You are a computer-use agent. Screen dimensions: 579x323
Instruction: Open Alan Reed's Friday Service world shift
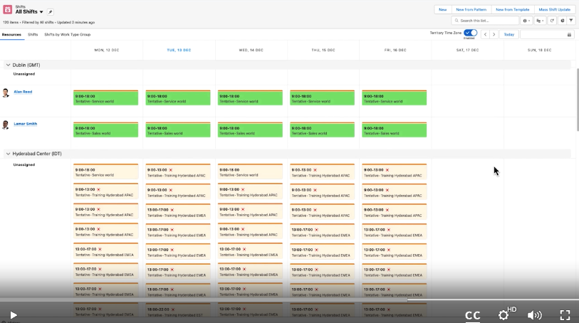coord(395,97)
